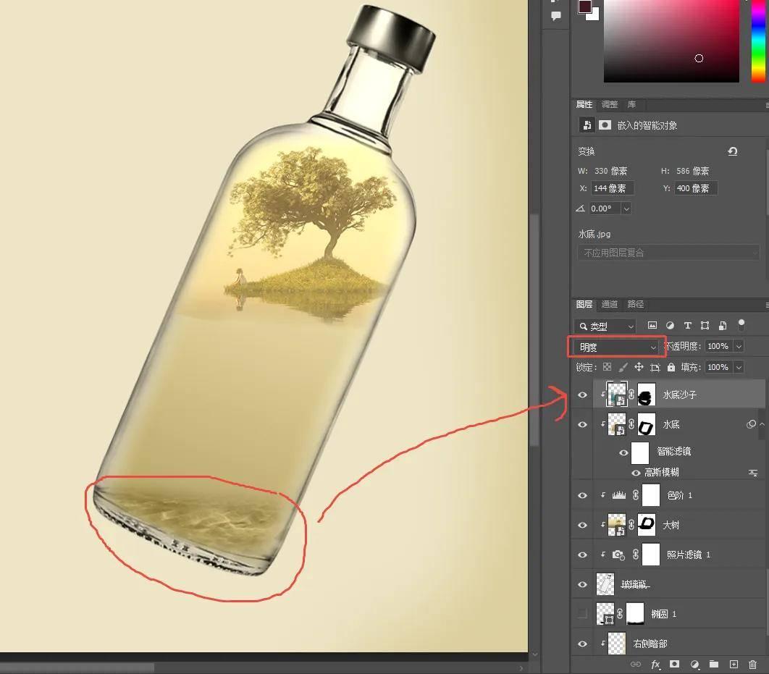Toggle visibility of 高斯模糊 smart filter
The width and height of the screenshot is (769, 674).
click(636, 473)
